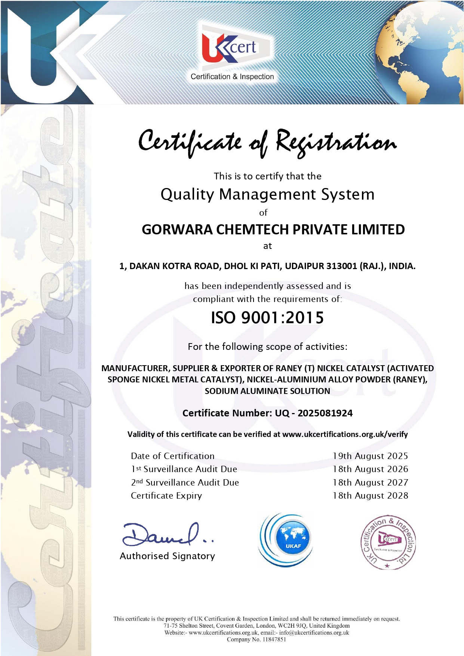Click the Certification & Inspection tagline under logo
This screenshot has height=656, width=464.
(x=232, y=77)
